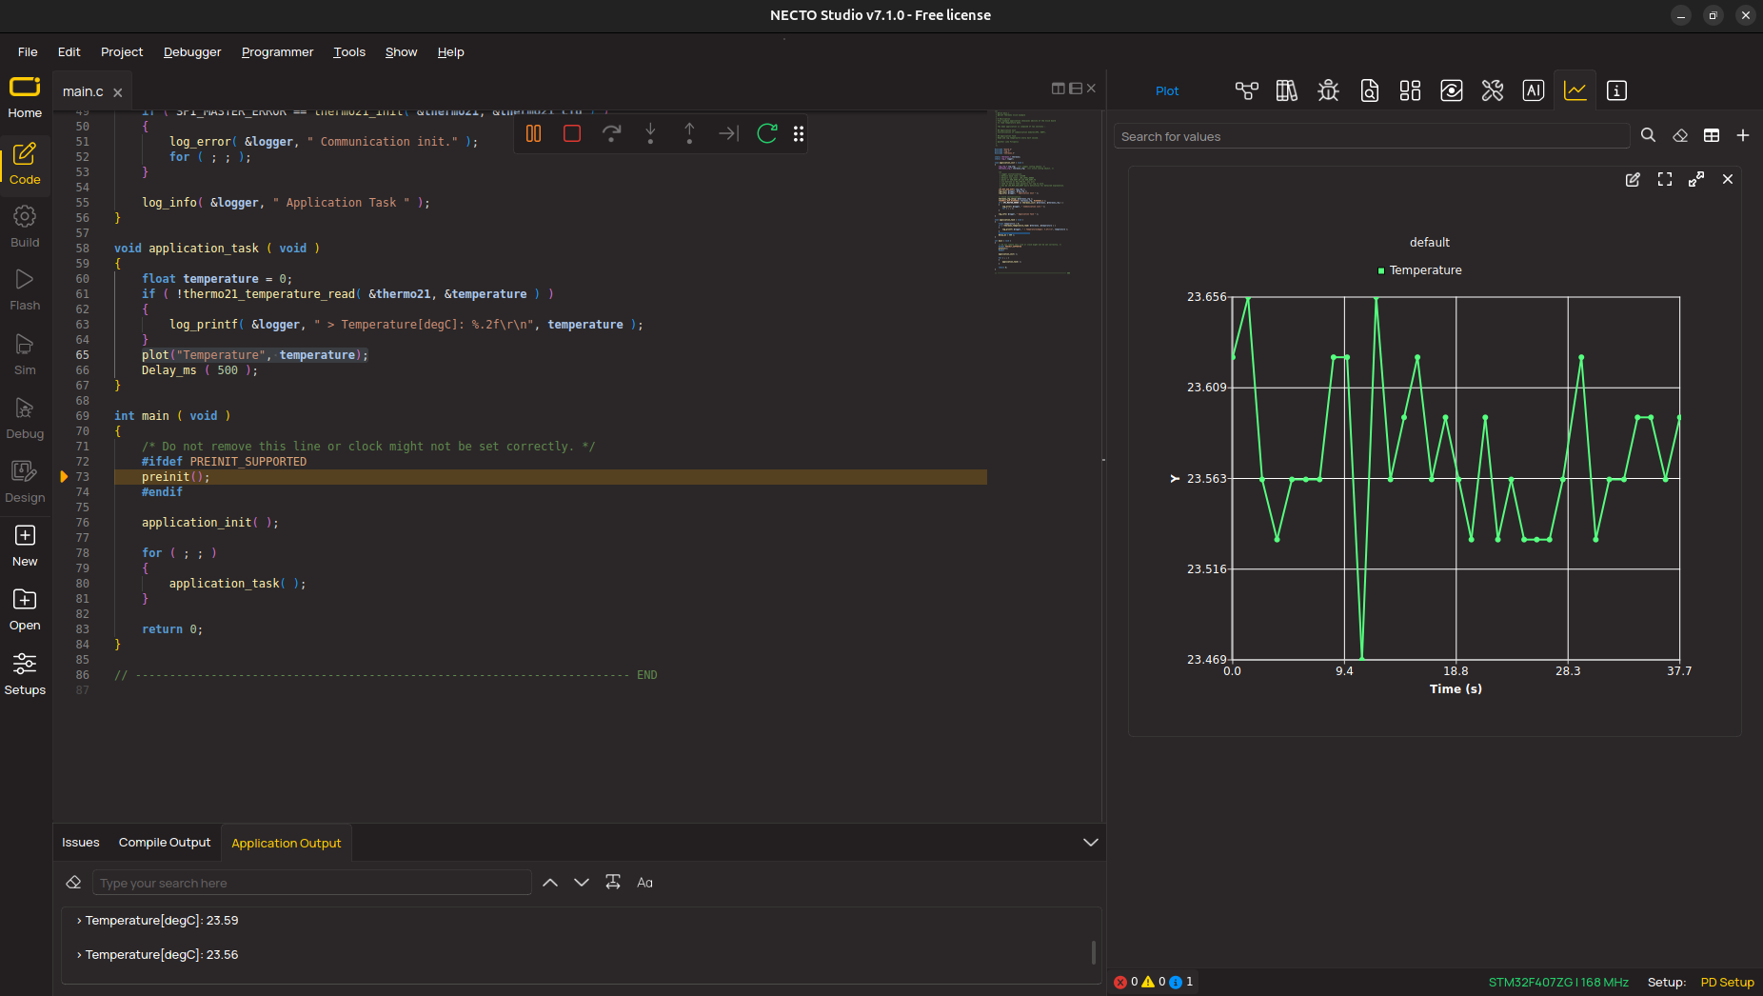
Task: Fit the plot to view frame icon
Action: click(x=1665, y=179)
